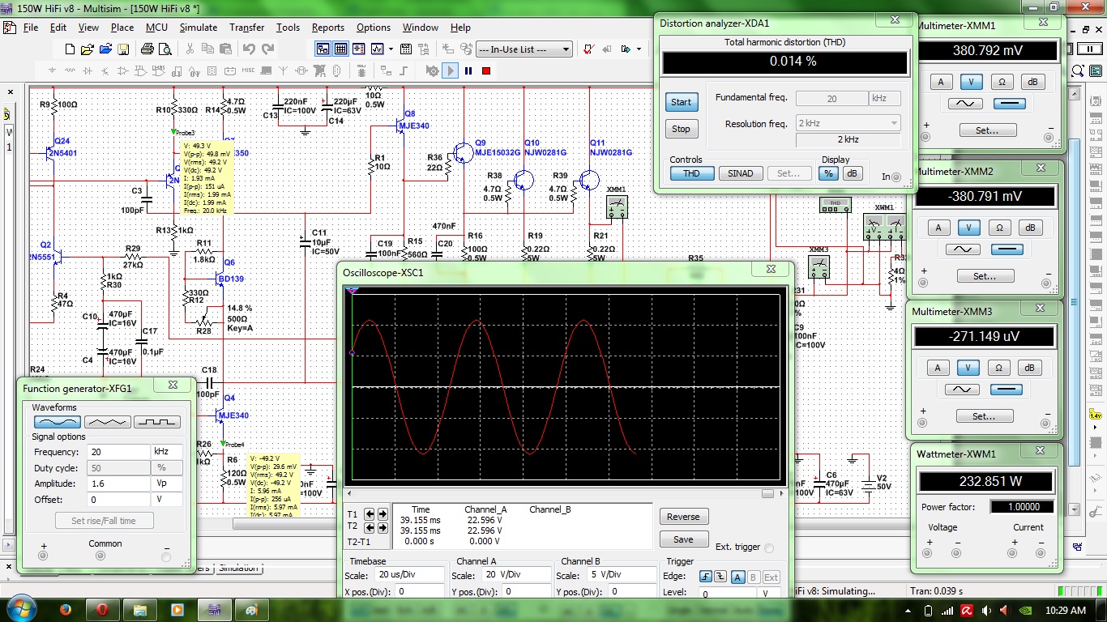Click the Amplitude field in Function generator
Viewport: 1107px width, 622px height.
point(118,484)
